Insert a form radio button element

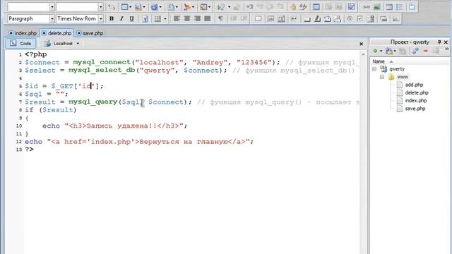[x=350, y=19]
